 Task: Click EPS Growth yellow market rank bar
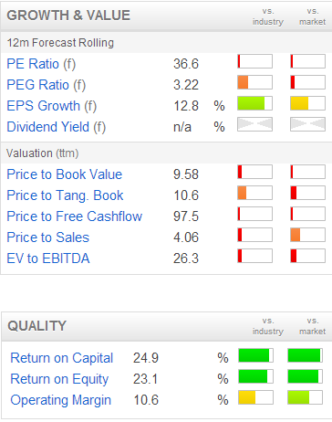[x=307, y=103]
